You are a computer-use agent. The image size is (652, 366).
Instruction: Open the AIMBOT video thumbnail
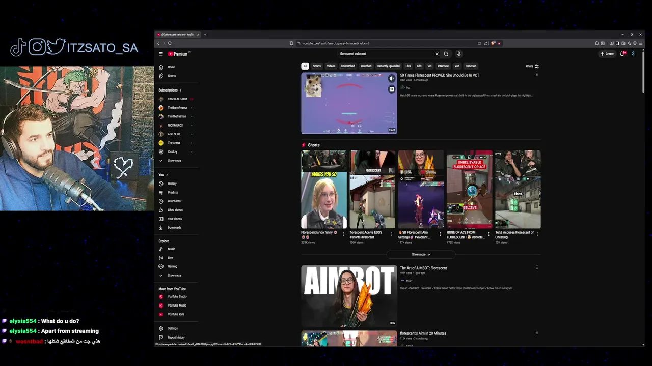tap(349, 296)
